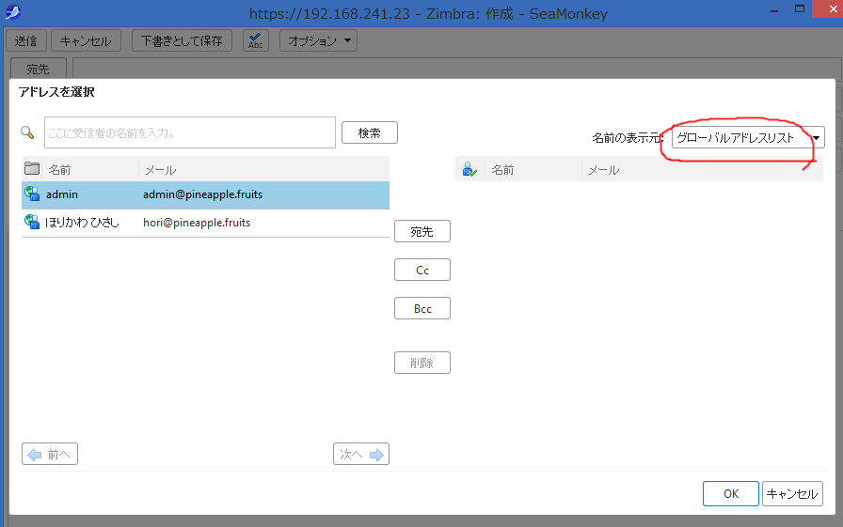Click the admin contact icon
The width and height of the screenshot is (843, 527).
pos(32,194)
